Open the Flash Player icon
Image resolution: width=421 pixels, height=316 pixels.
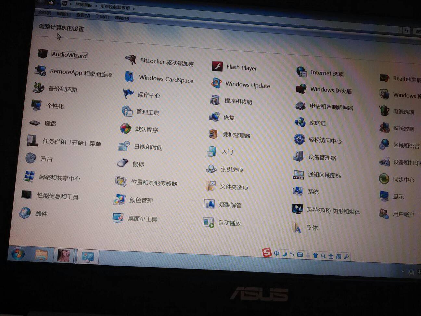tap(217, 66)
